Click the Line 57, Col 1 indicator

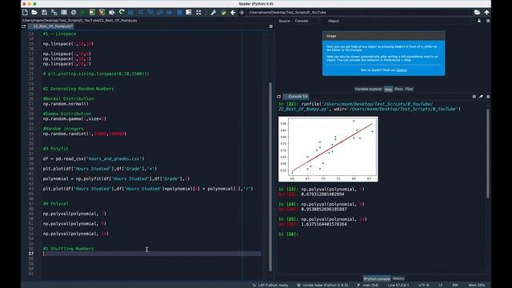coord(398,286)
